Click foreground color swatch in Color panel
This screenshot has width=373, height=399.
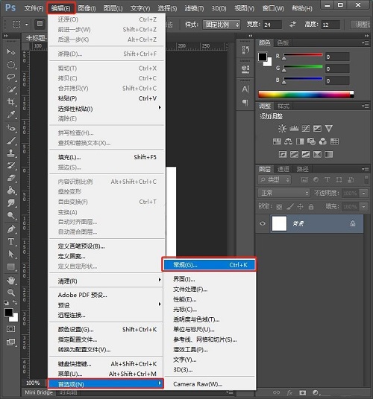pos(263,57)
